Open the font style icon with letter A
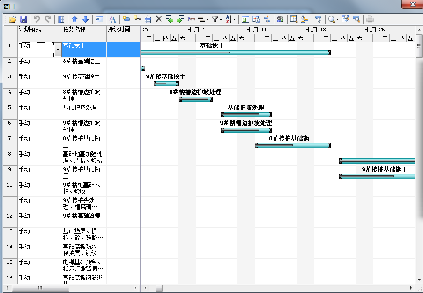 [x=112, y=19]
